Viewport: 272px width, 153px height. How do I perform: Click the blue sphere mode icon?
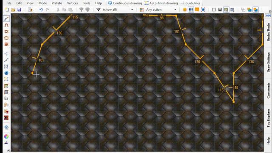6,73
